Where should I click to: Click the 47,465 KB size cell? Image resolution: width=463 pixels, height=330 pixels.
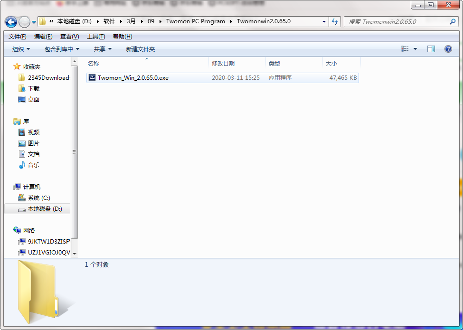tap(343, 78)
